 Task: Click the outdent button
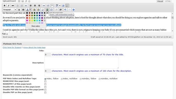pos(56,10)
